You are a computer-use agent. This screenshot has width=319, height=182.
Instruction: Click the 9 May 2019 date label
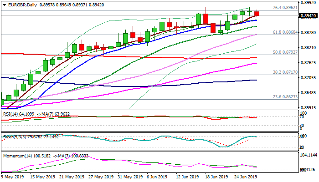click(13, 177)
